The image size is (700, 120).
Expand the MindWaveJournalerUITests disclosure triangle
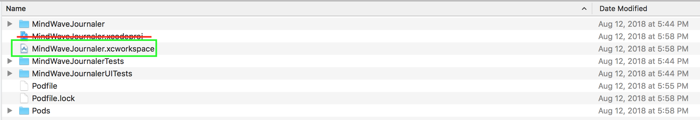[10, 73]
